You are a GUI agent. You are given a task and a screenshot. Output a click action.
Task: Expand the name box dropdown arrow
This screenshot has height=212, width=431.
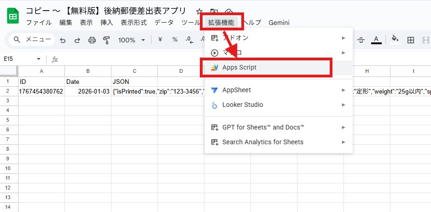39,59
